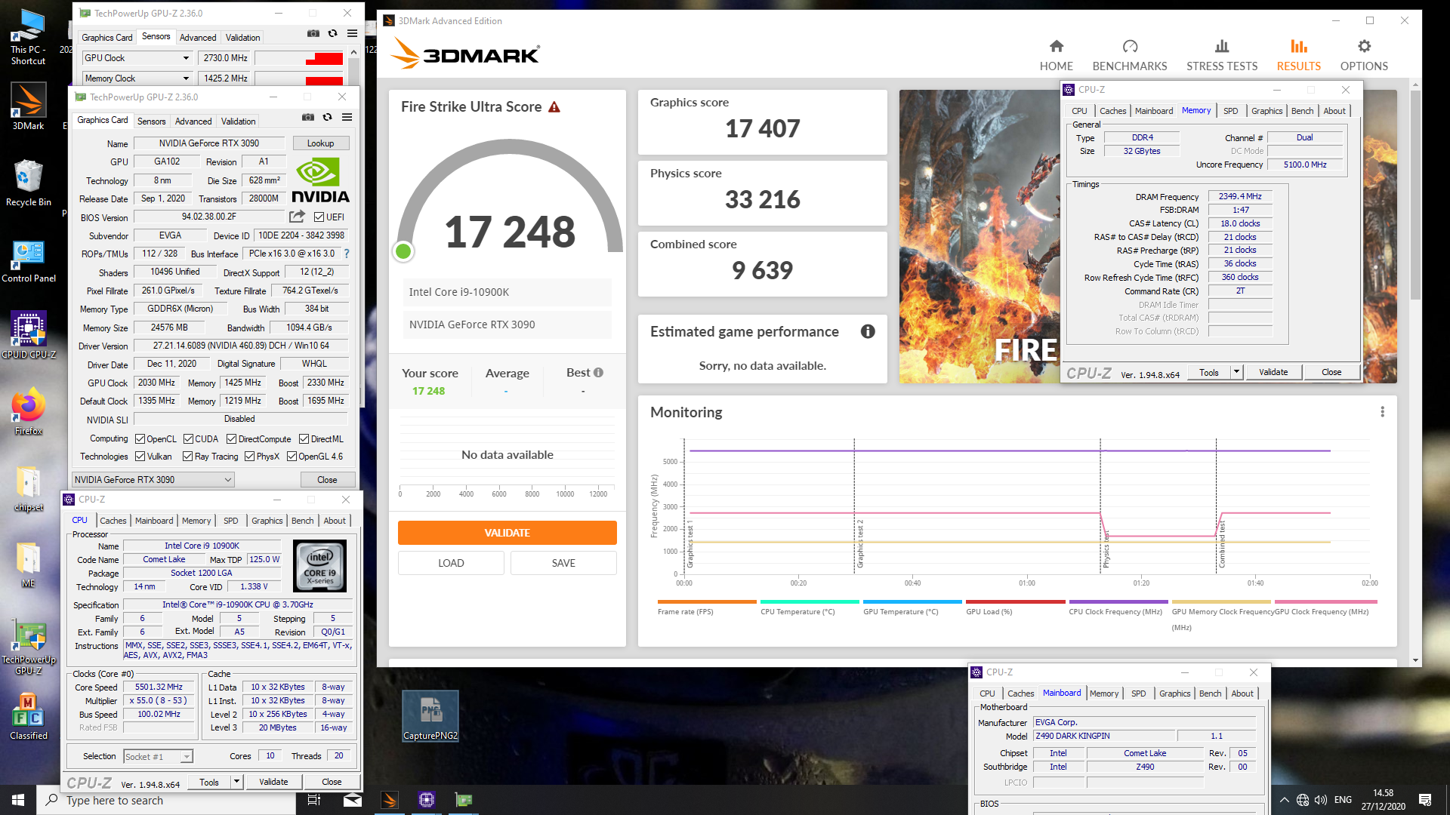Viewport: 1450px width, 815px height.
Task: Click CPU-Z icon on the taskbar
Action: click(427, 800)
